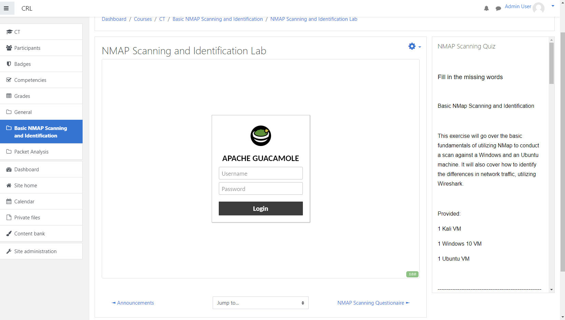Click the Courses breadcrumb link
Screen dimensions: 565x320
point(143,19)
